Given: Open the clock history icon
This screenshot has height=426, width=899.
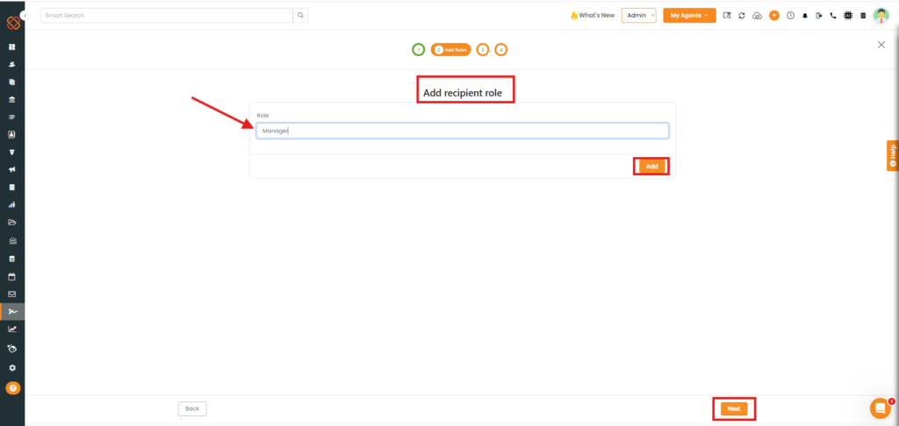Looking at the screenshot, I should (790, 16).
